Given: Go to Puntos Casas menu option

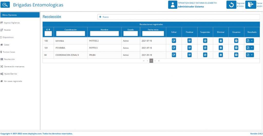Looking at the screenshot, I should 10,52.
